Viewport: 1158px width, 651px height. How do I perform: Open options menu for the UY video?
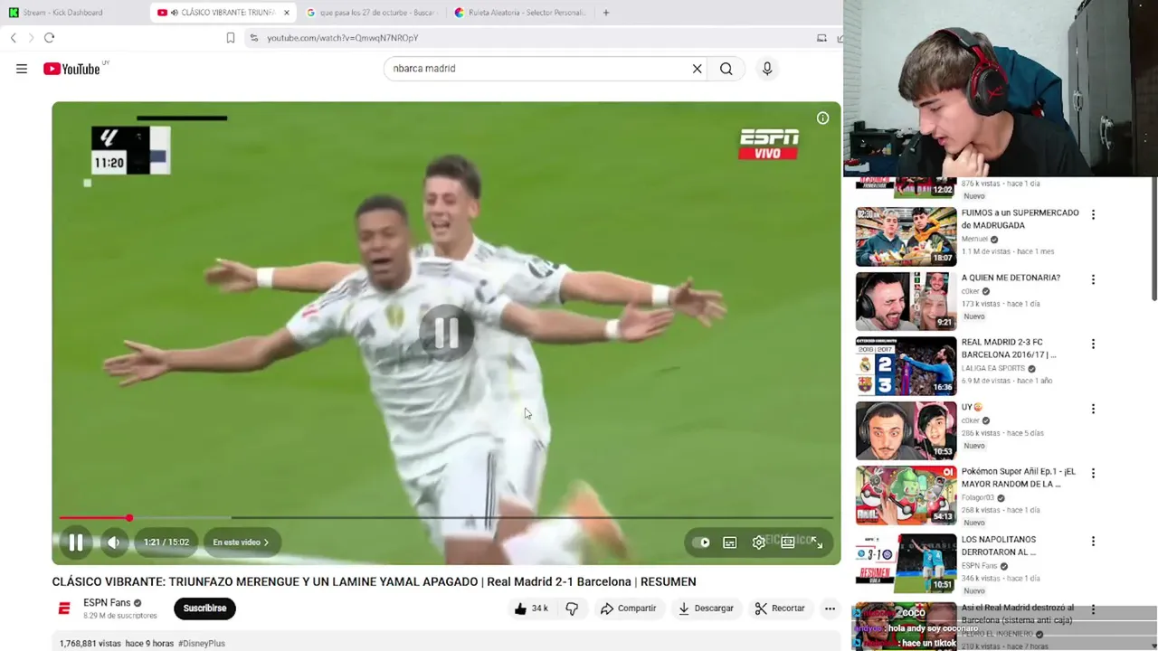(x=1093, y=410)
